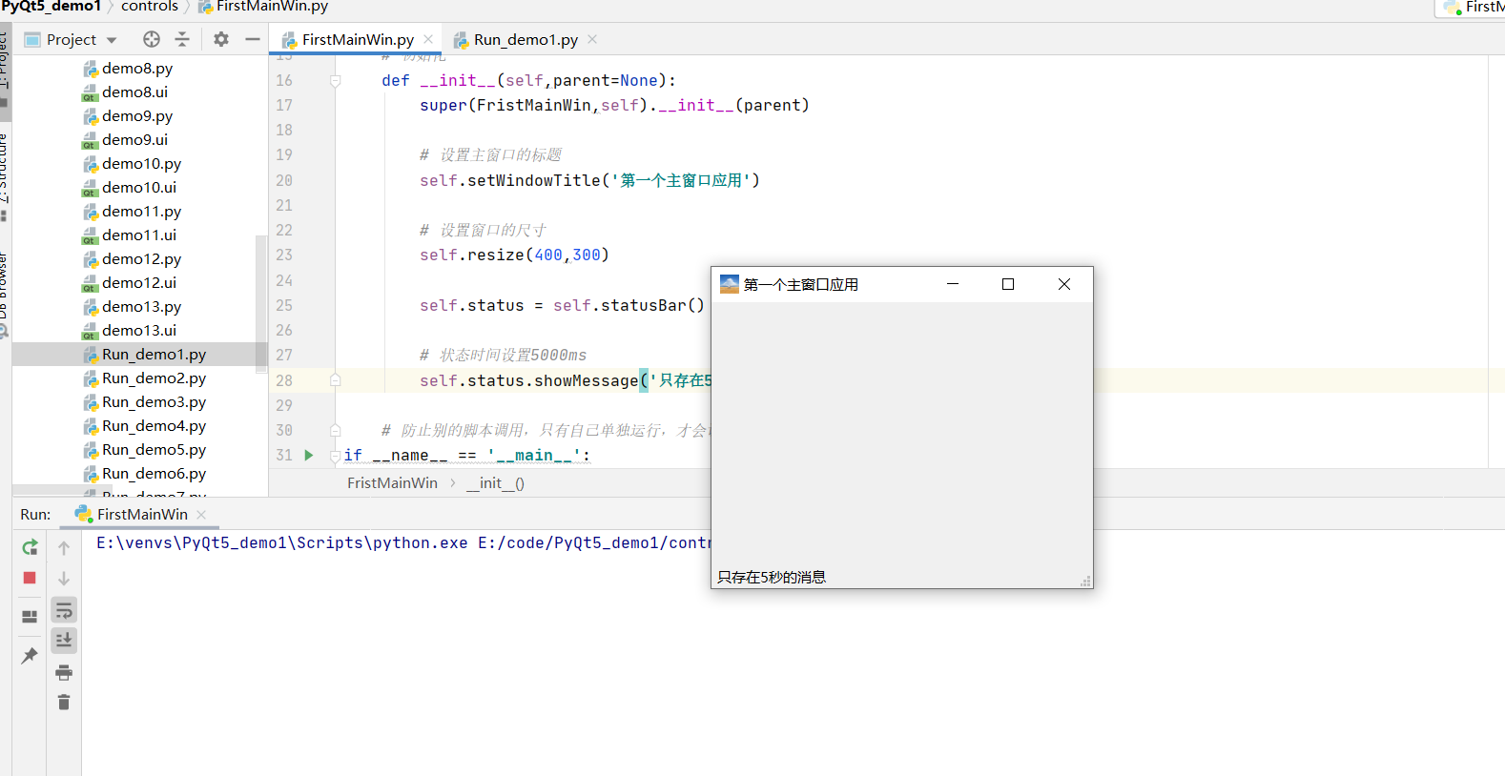Image resolution: width=1505 pixels, height=776 pixels.
Task: Click collapse all icon in Project panel
Action: 182,39
